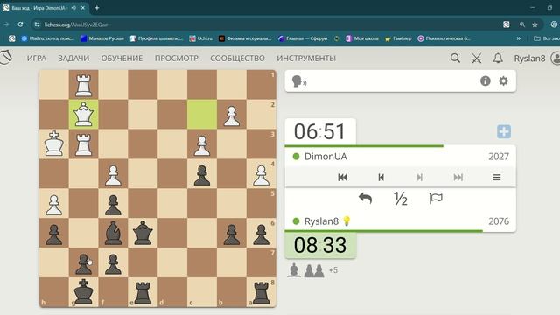The width and height of the screenshot is (560, 315).
Task: Open the Mail.ru bookmark
Action: (48, 38)
